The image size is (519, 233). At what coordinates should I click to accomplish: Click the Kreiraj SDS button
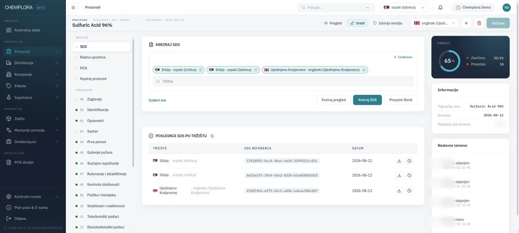[367, 100]
